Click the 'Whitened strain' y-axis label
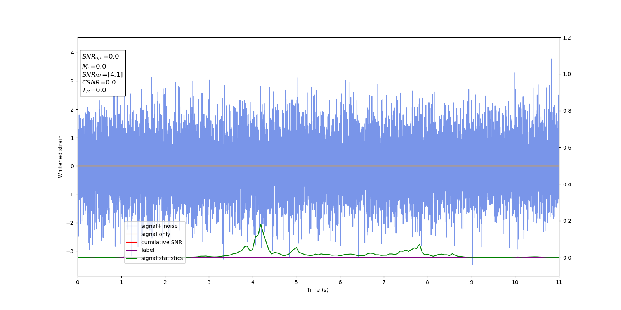621x310 pixels. (x=61, y=157)
